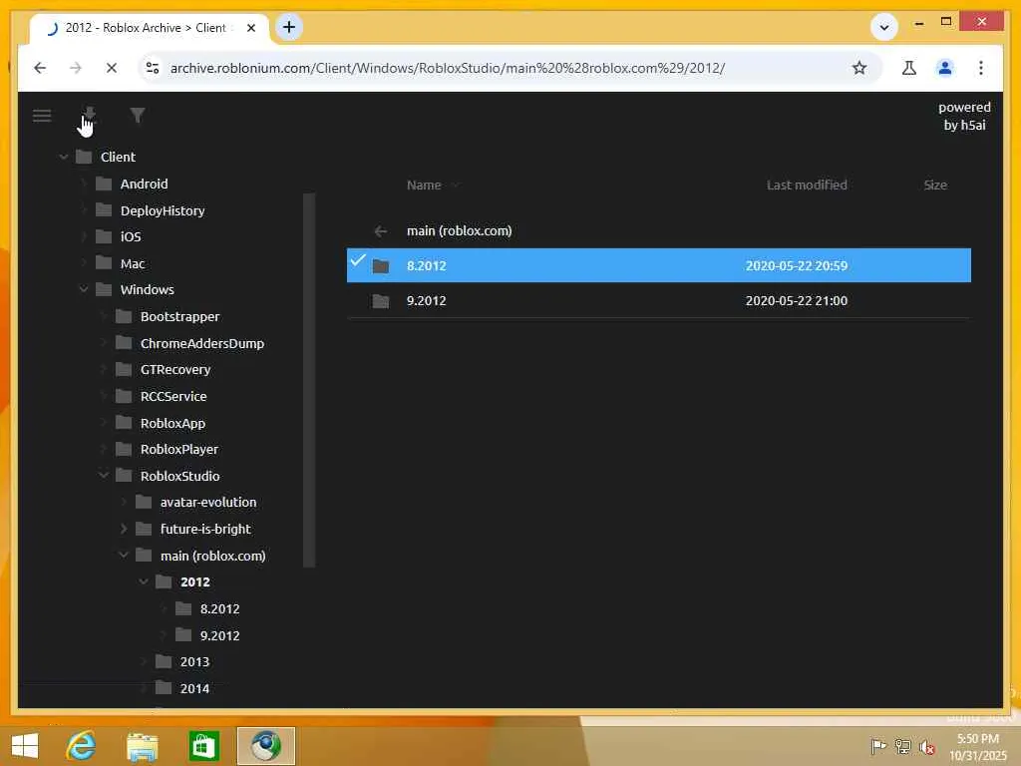Click the browser forward arrow
The width and height of the screenshot is (1021, 766).
pyautogui.click(x=76, y=68)
